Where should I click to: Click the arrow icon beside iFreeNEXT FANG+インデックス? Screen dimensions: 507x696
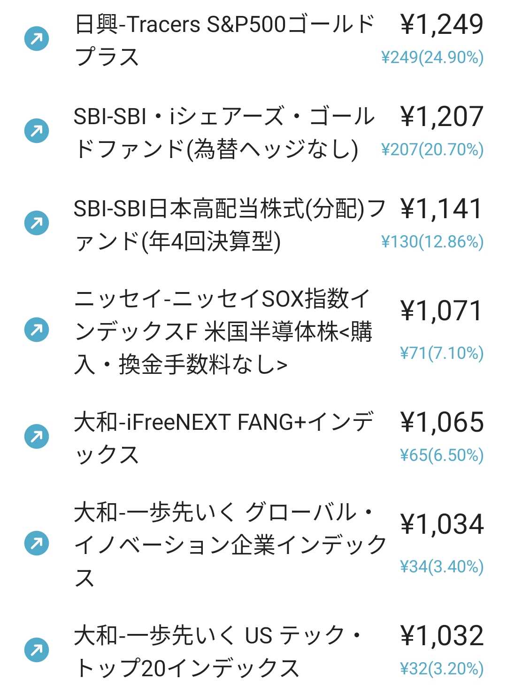(37, 437)
